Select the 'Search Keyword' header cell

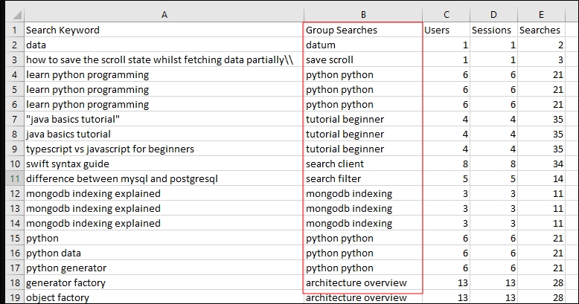click(163, 30)
